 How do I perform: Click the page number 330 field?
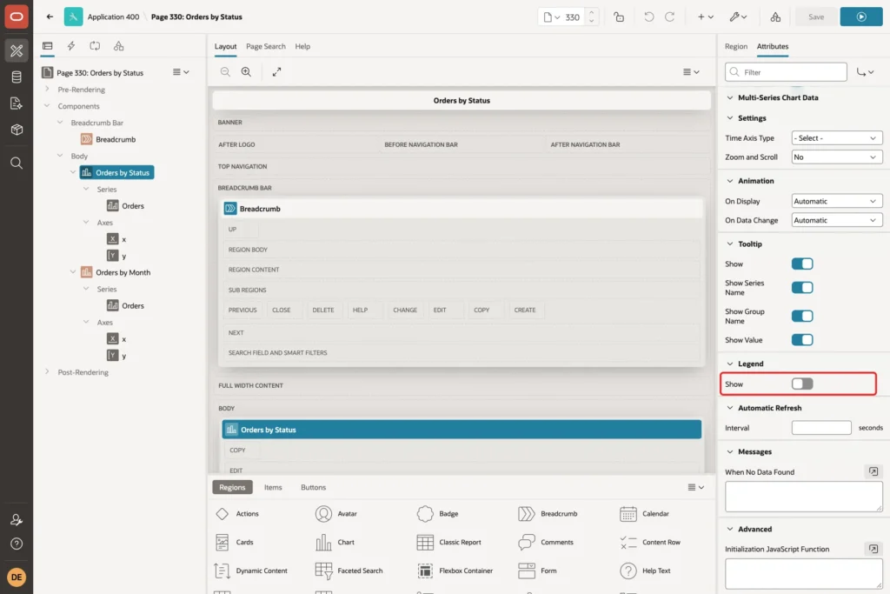(573, 17)
